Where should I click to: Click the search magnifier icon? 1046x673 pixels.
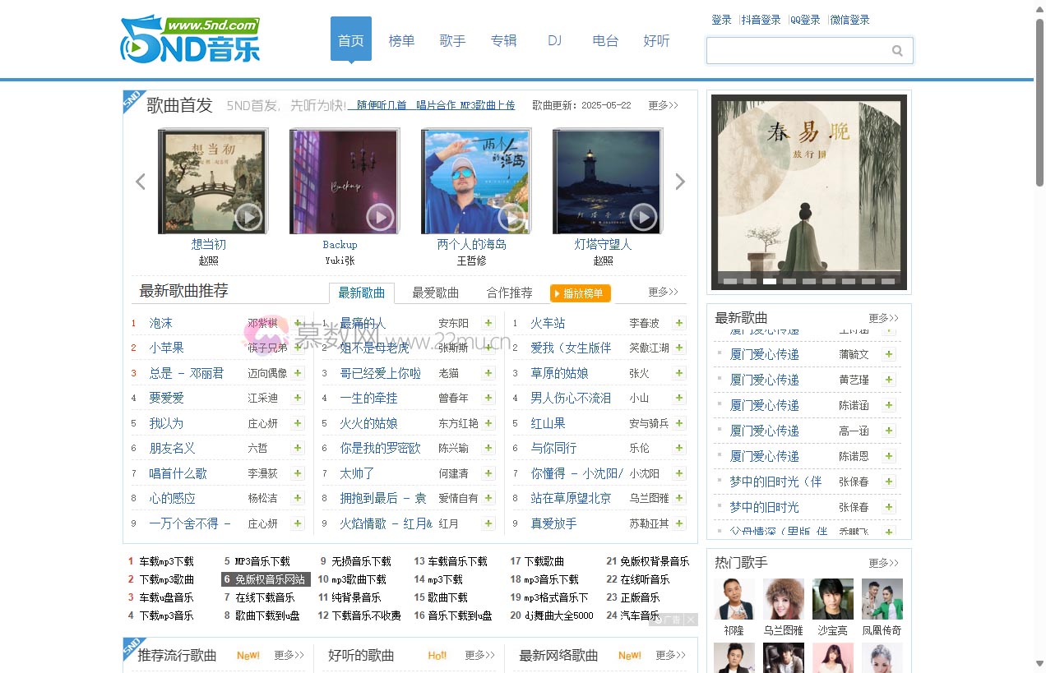pos(897,51)
